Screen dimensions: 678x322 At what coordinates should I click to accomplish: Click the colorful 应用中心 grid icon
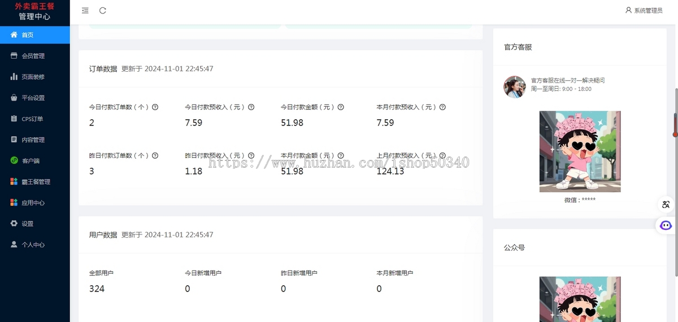(x=14, y=202)
